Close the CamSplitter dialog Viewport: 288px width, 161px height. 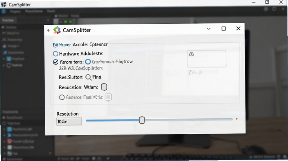238,28
